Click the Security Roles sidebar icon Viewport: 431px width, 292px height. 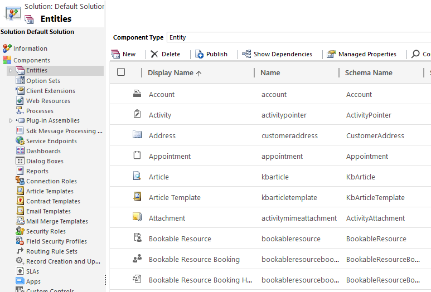point(20,231)
